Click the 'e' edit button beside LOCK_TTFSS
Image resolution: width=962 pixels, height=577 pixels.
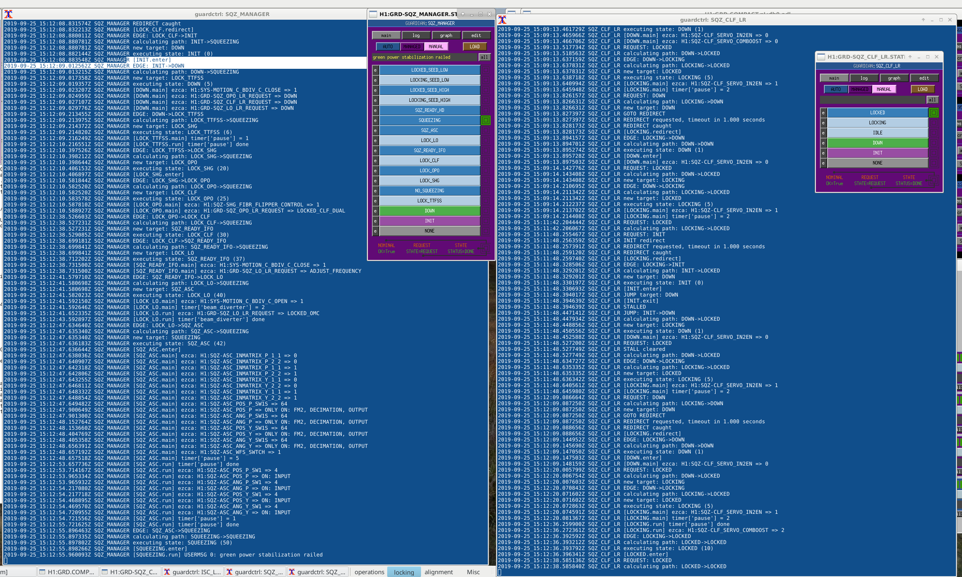click(x=375, y=201)
